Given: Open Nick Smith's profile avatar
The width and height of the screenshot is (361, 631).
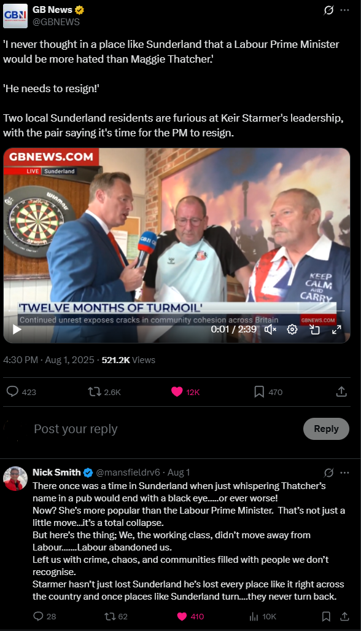Looking at the screenshot, I should coord(15,479).
